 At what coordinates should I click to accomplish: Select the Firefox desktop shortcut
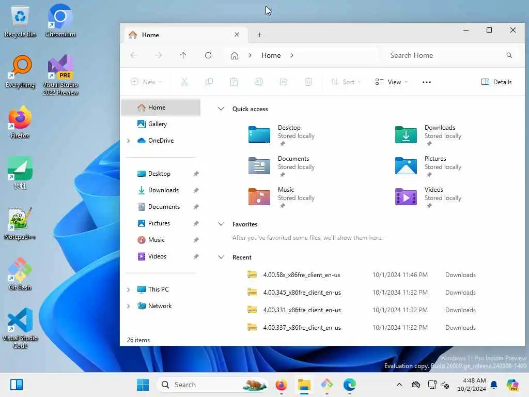point(20,122)
